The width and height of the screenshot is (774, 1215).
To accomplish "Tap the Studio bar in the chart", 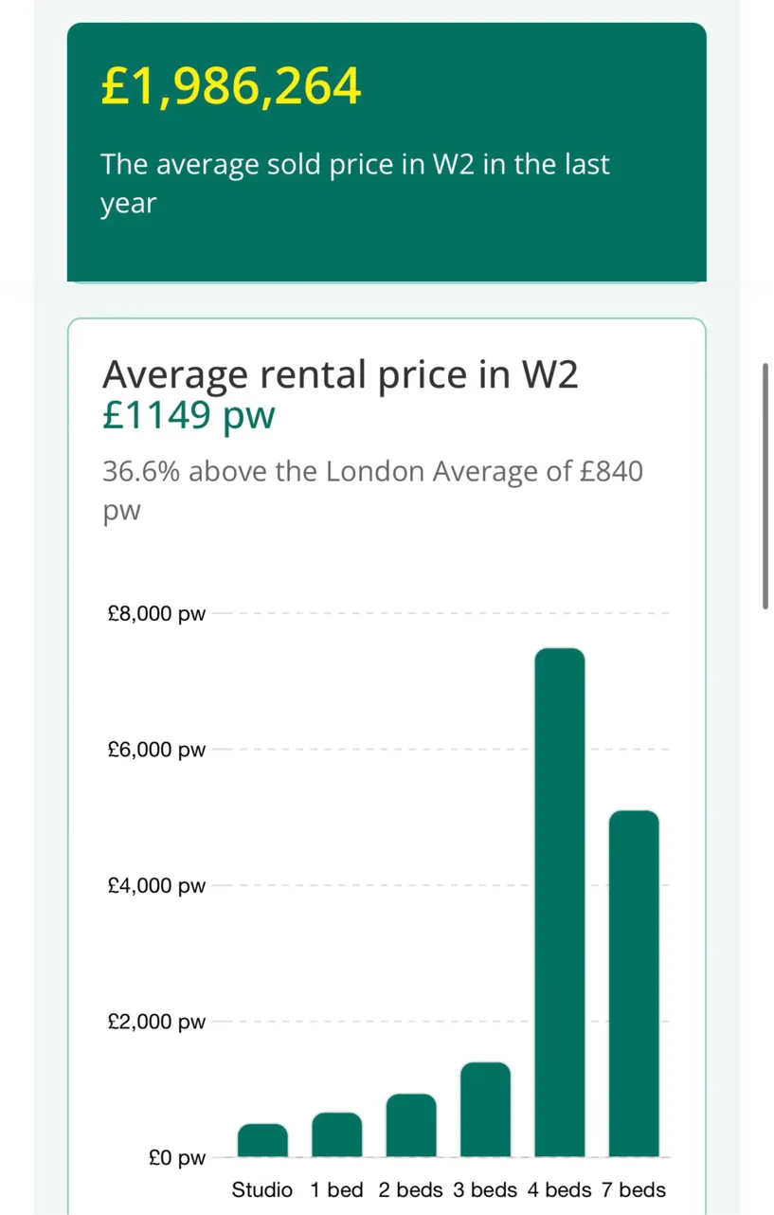I will pos(262,1140).
